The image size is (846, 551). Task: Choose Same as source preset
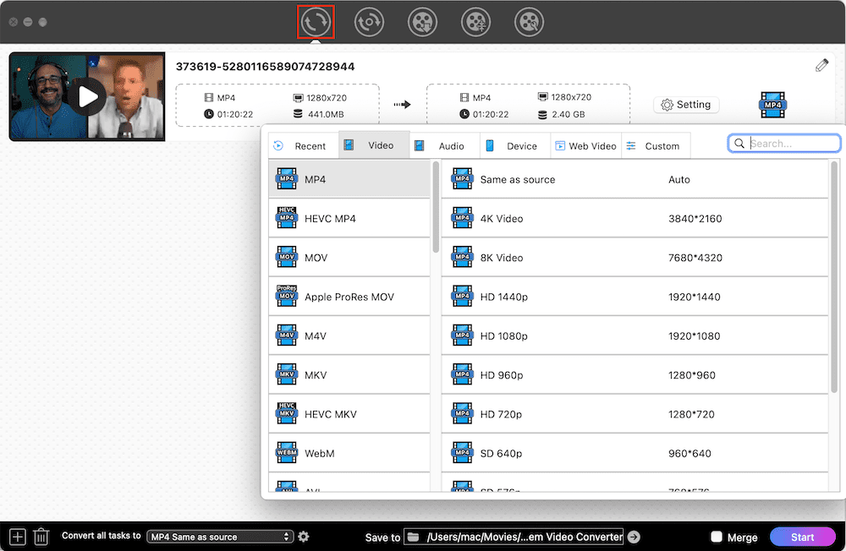(634, 179)
